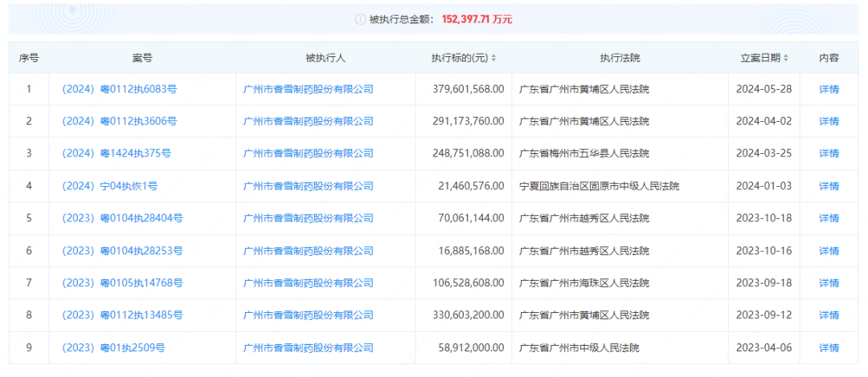This screenshot has height=377, width=868.
Task: Open 广州市香雪制药股份有限公司 link in row 7
Action: [309, 283]
